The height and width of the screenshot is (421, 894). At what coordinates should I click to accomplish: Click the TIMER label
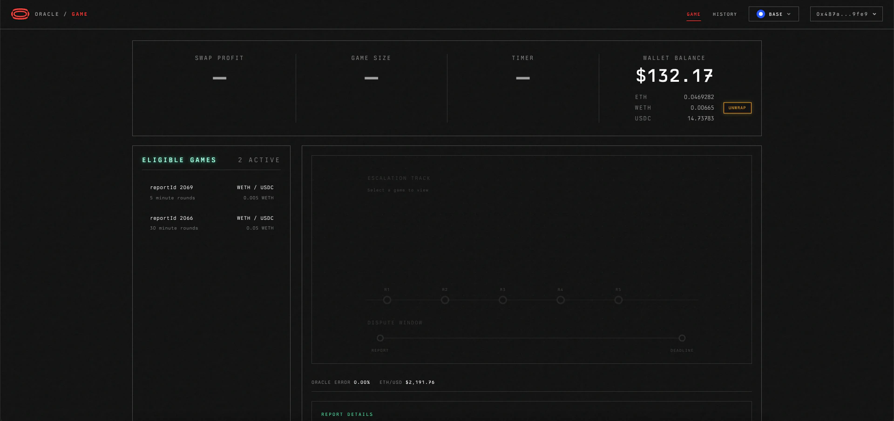[523, 58]
